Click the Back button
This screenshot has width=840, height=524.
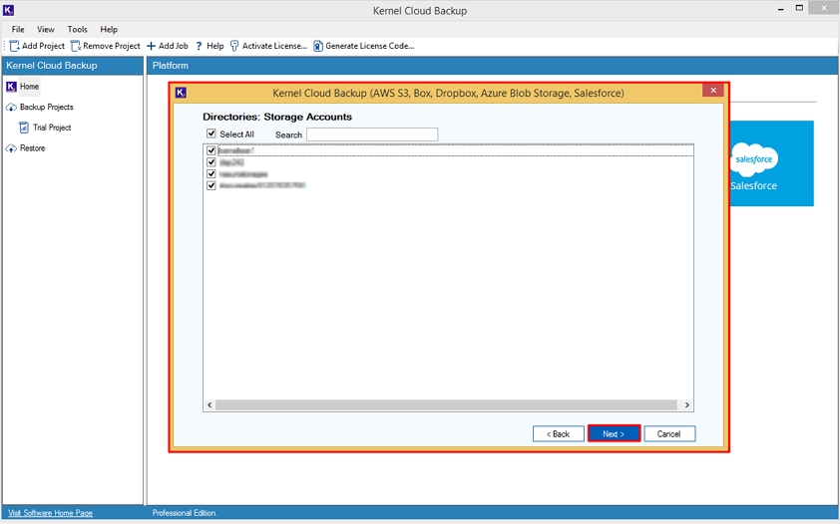tap(559, 433)
